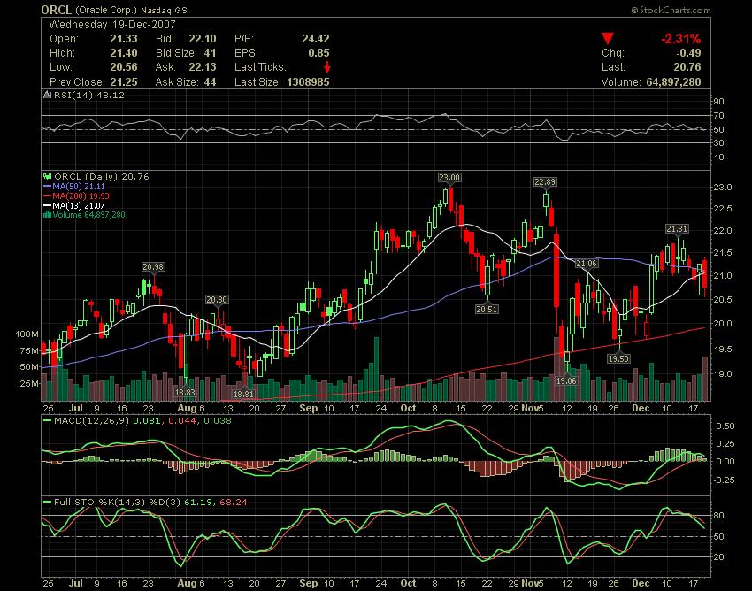Click the Chg value -0.49
The width and height of the screenshot is (752, 591).
(x=688, y=53)
